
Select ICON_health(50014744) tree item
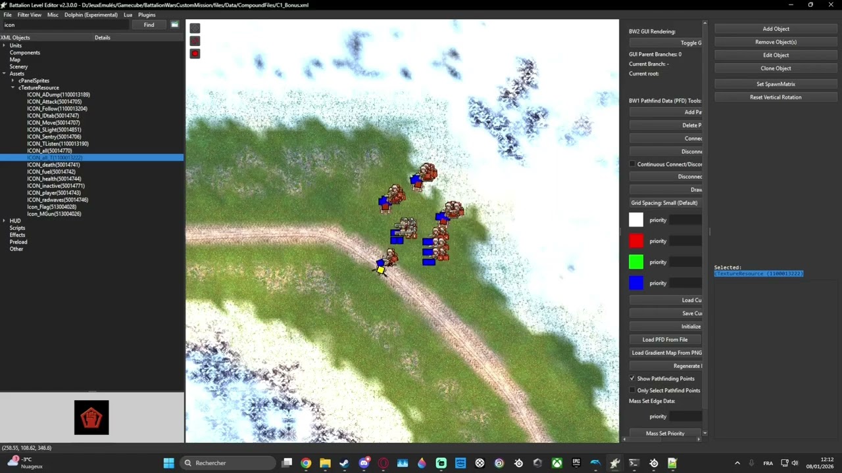tap(54, 179)
